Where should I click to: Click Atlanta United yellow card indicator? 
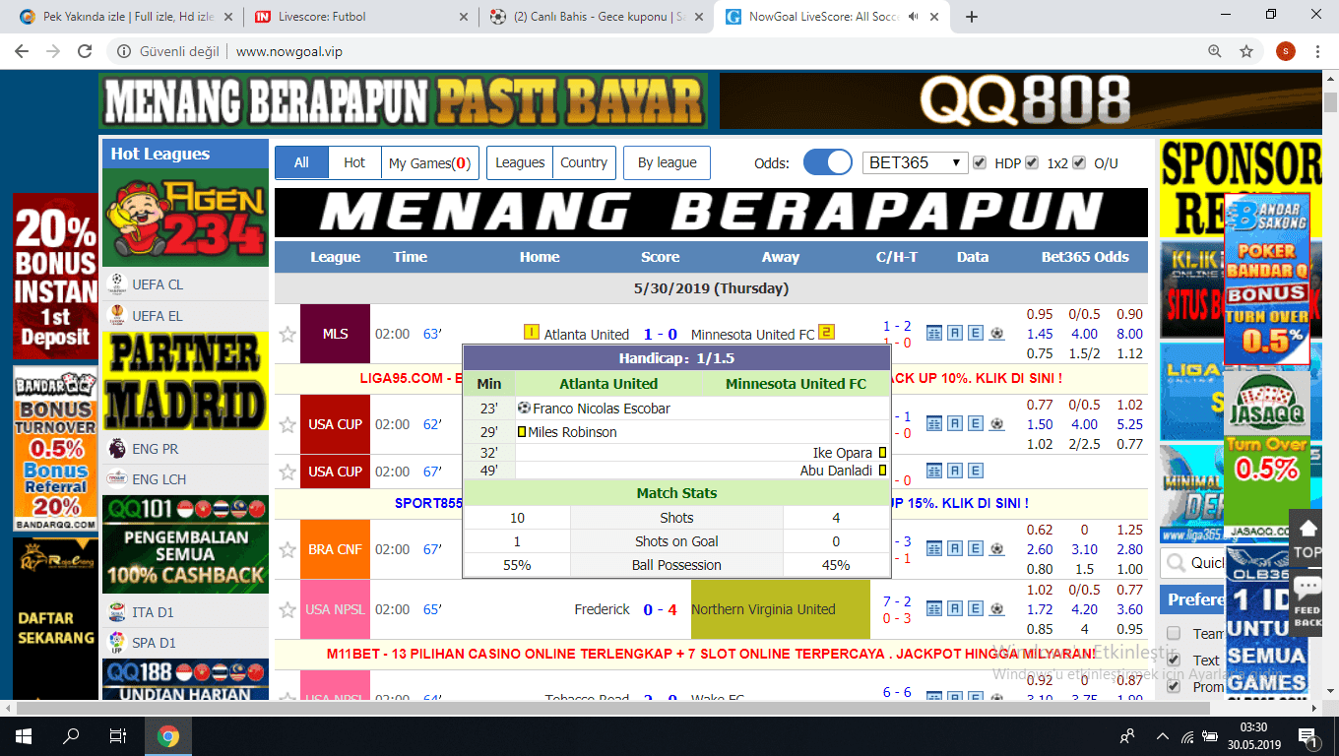[x=532, y=333]
